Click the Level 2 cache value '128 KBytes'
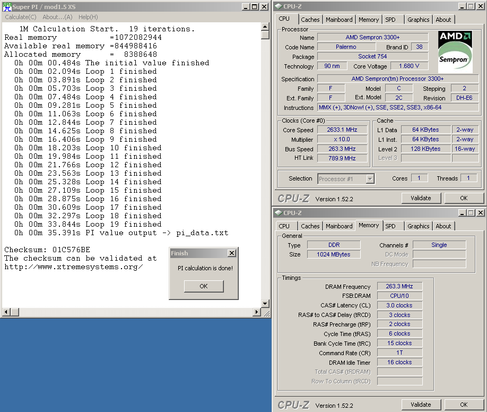This screenshot has width=487, height=412. point(426,149)
